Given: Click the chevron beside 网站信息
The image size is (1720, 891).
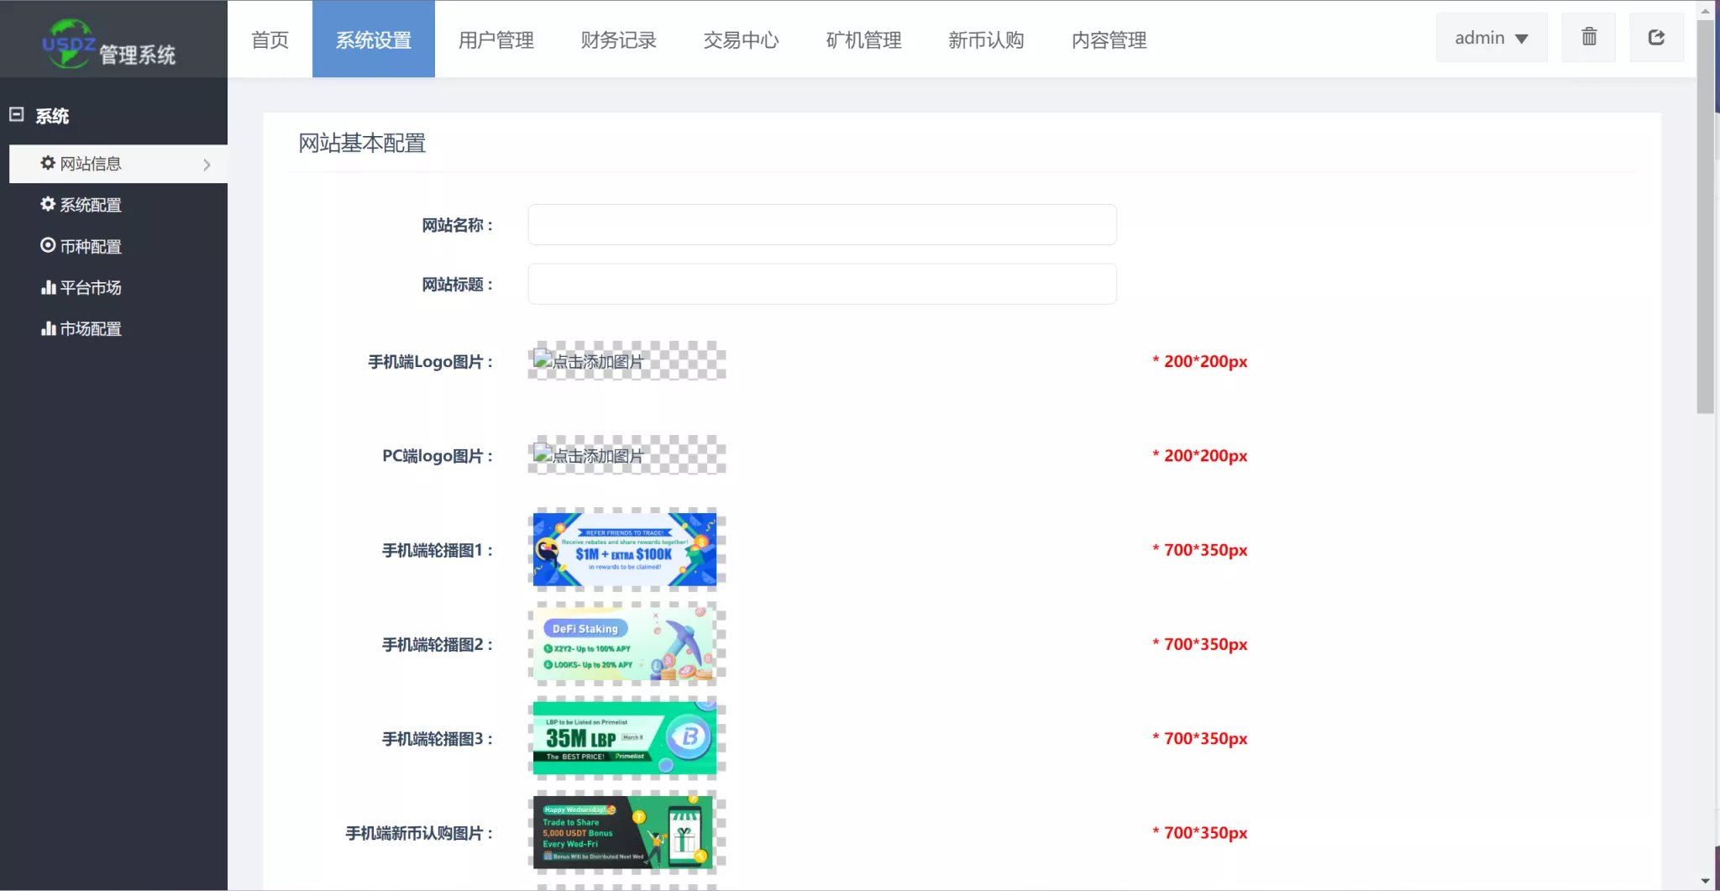Looking at the screenshot, I should (x=207, y=165).
